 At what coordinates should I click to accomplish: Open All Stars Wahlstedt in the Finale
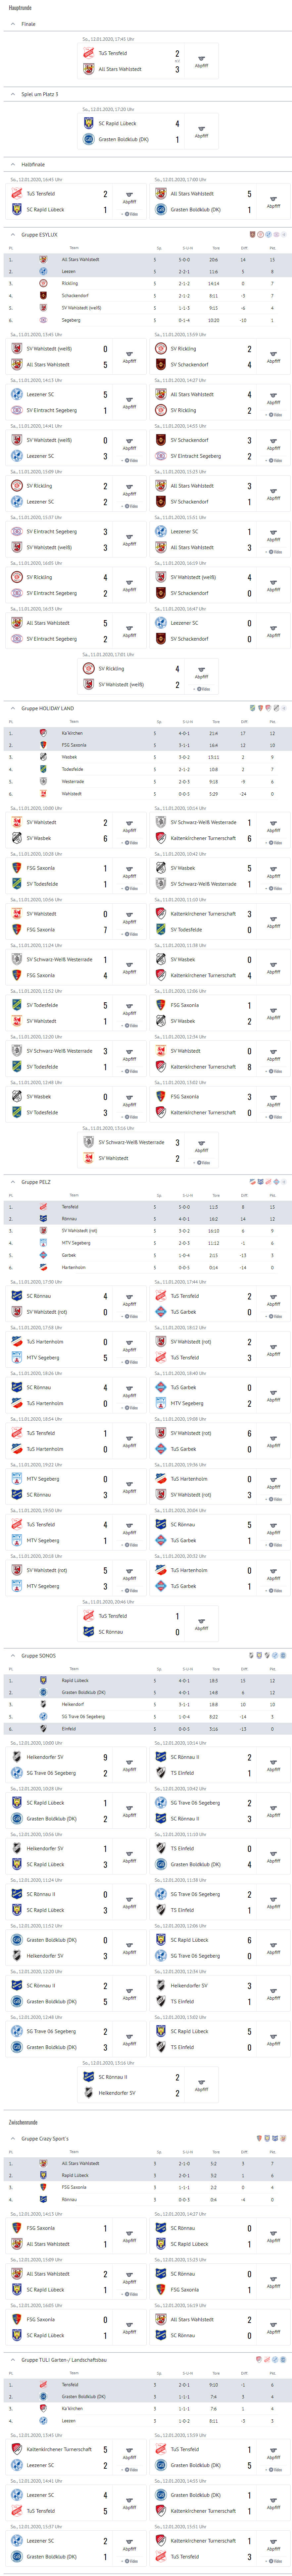(120, 69)
